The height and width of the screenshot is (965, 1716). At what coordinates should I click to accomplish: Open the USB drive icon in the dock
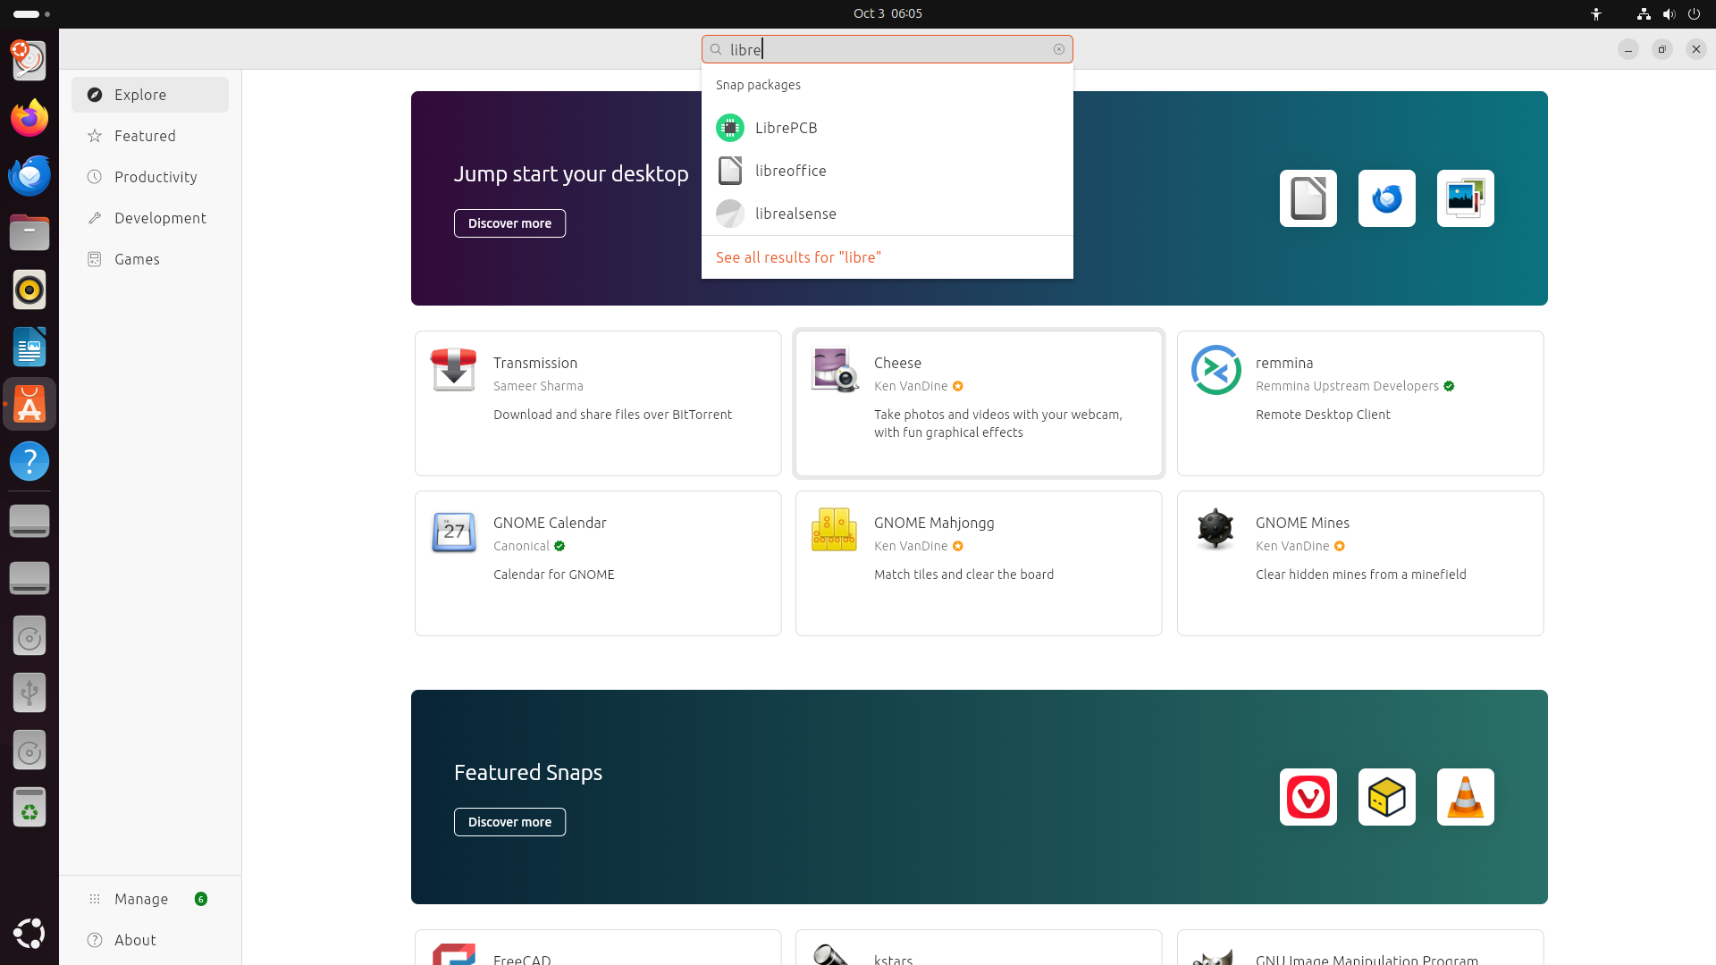point(29,692)
